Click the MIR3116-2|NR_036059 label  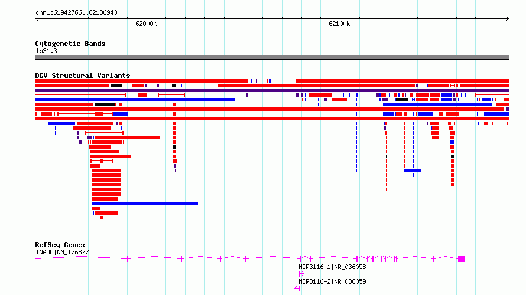(x=332, y=281)
